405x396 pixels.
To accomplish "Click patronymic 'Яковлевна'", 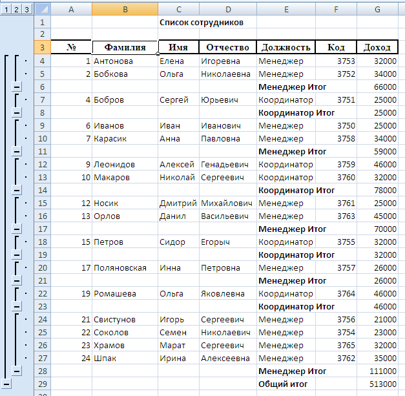I will 228,294.
